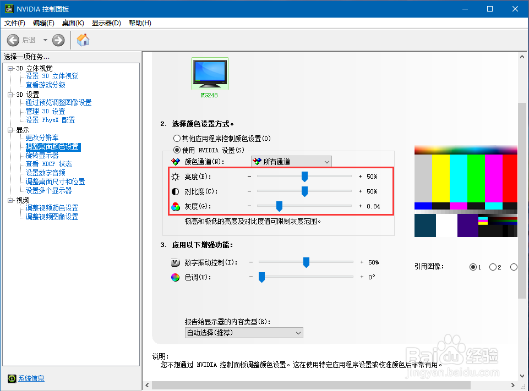Collapse the 3D 立体视觉 tree node
This screenshot has width=529, height=391.
tap(10, 68)
